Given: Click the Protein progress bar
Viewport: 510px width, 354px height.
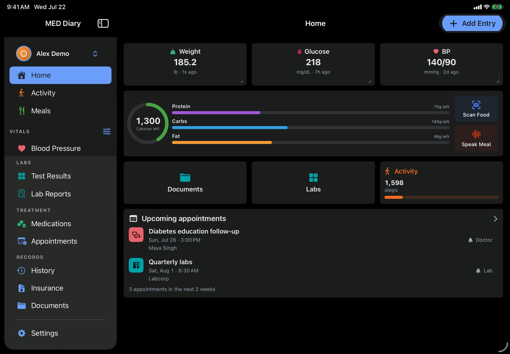Looking at the screenshot, I should pos(311,113).
